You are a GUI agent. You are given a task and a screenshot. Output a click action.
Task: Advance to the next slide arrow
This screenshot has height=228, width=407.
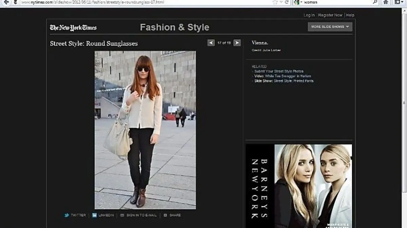237,43
